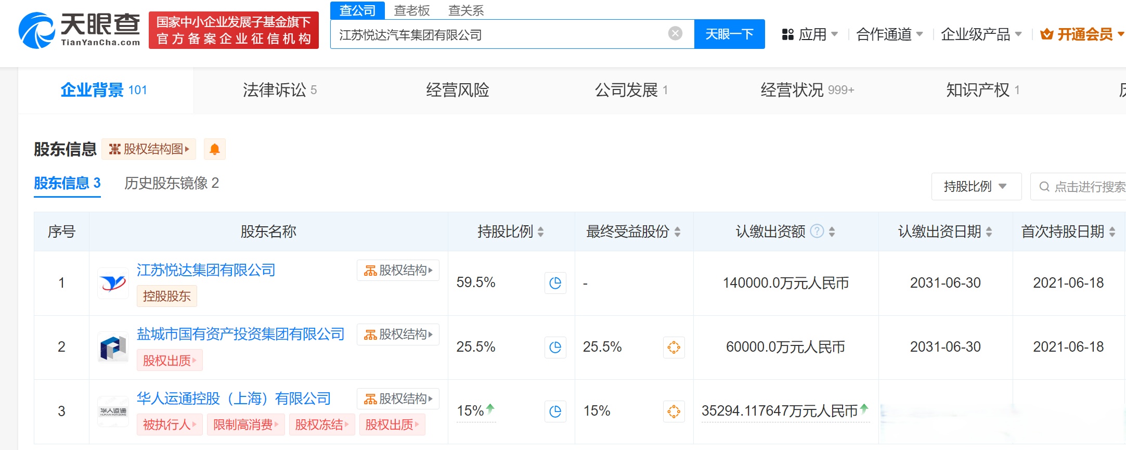Click the 60000.0万元人民币 cell
This screenshot has width=1126, height=450.
(x=785, y=347)
